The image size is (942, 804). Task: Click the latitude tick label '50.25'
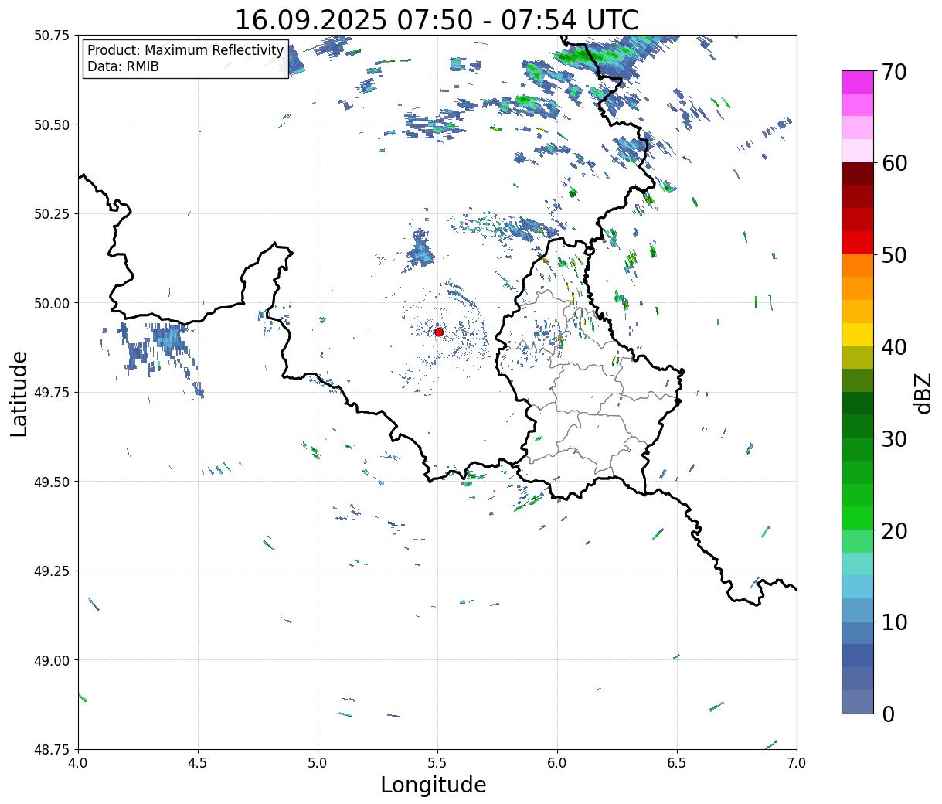(52, 214)
